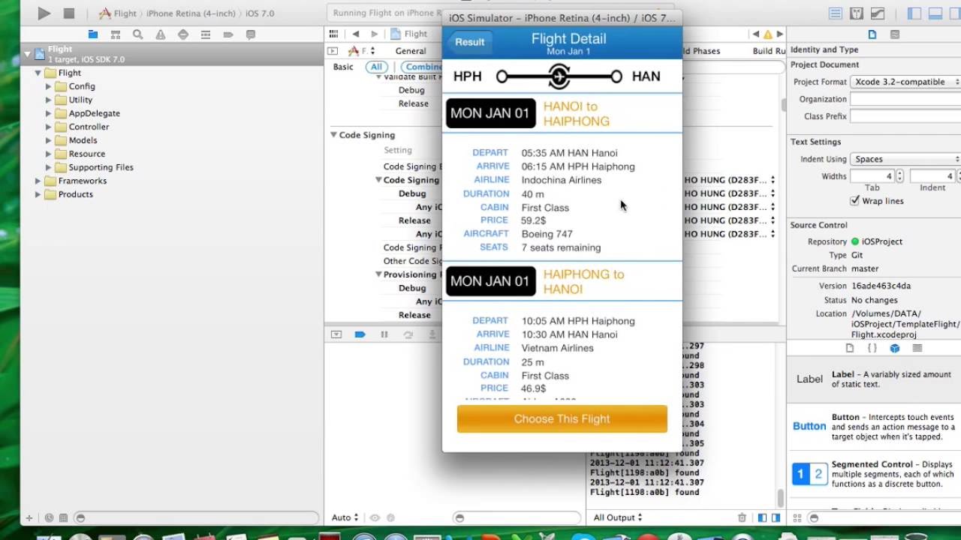Open the Test navigator diamond icon

[183, 34]
